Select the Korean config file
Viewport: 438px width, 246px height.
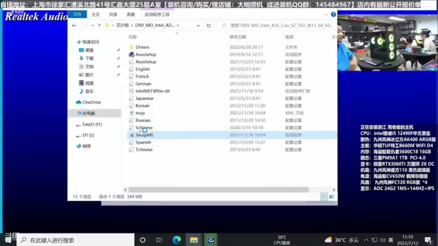(142, 106)
